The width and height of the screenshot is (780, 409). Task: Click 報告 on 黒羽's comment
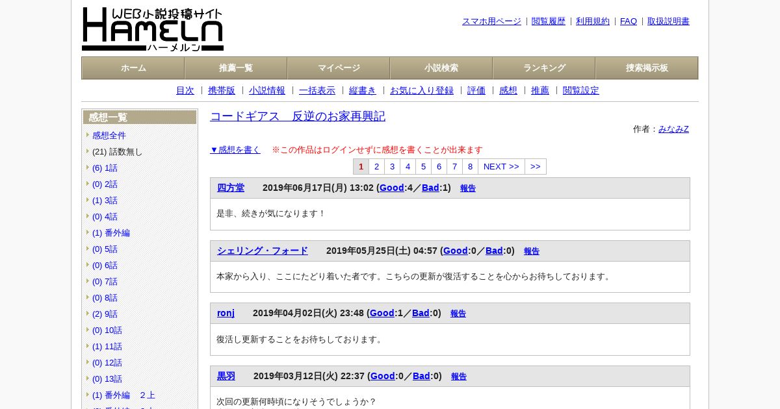459,377
